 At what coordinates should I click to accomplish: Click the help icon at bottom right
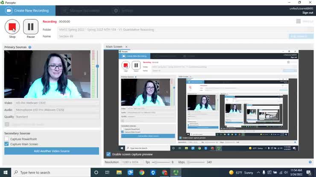point(310,162)
